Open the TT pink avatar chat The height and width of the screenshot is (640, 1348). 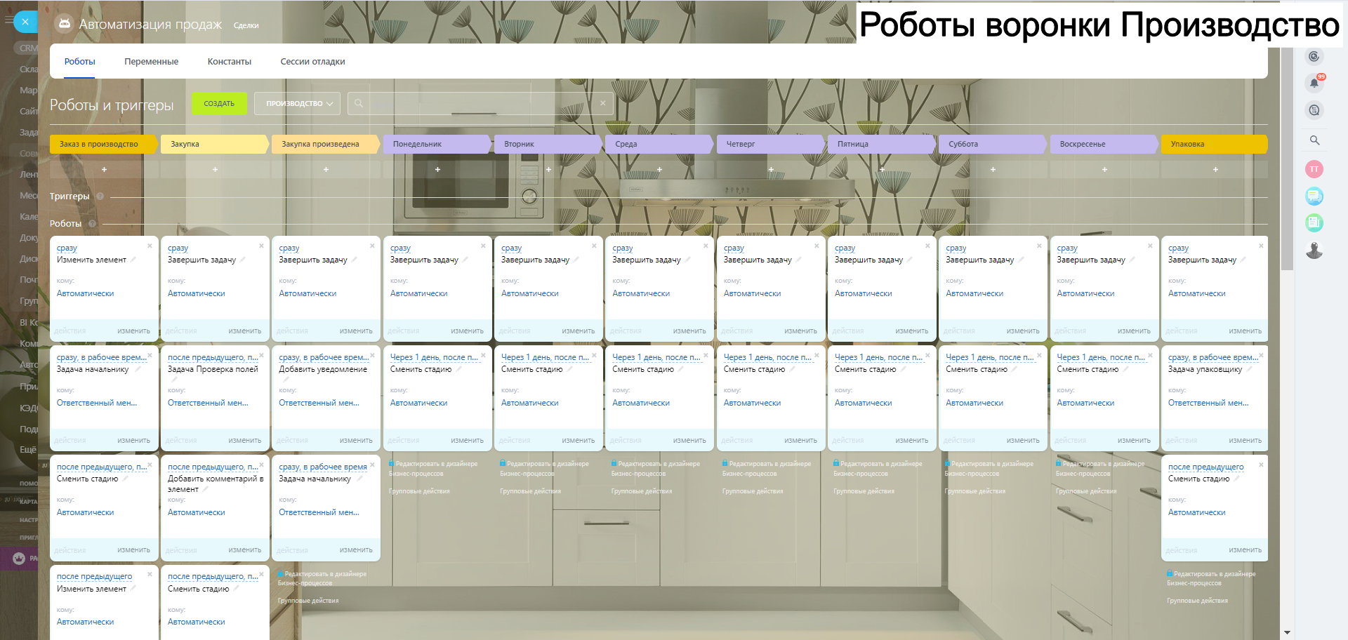1314,169
